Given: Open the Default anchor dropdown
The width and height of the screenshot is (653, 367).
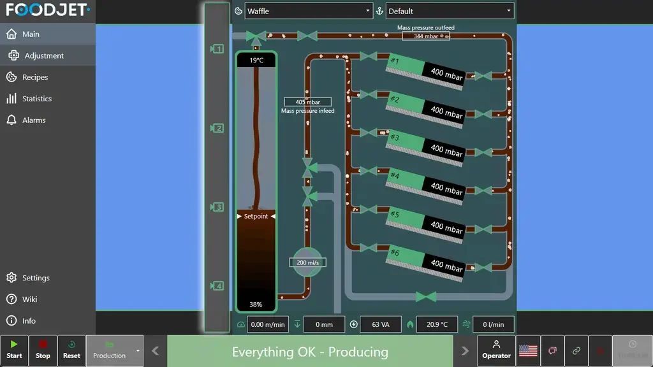Looking at the screenshot, I should coord(450,11).
